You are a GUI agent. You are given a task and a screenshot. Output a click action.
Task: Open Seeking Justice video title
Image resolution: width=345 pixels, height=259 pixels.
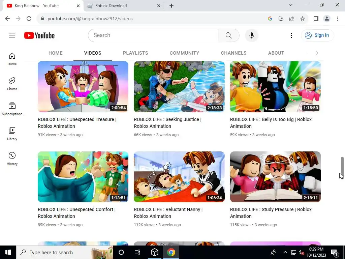pos(168,123)
